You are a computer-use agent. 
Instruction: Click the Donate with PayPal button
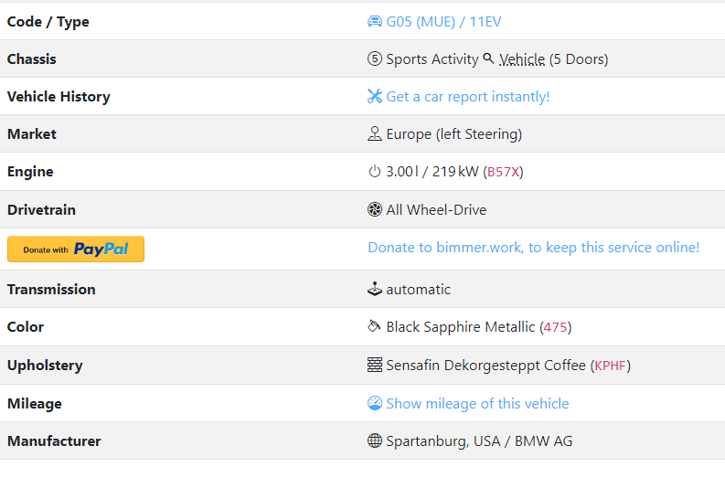click(x=76, y=249)
